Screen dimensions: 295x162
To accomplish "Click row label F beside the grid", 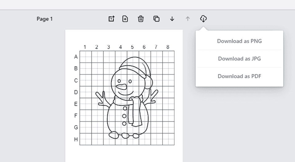I will (x=76, y=115).
